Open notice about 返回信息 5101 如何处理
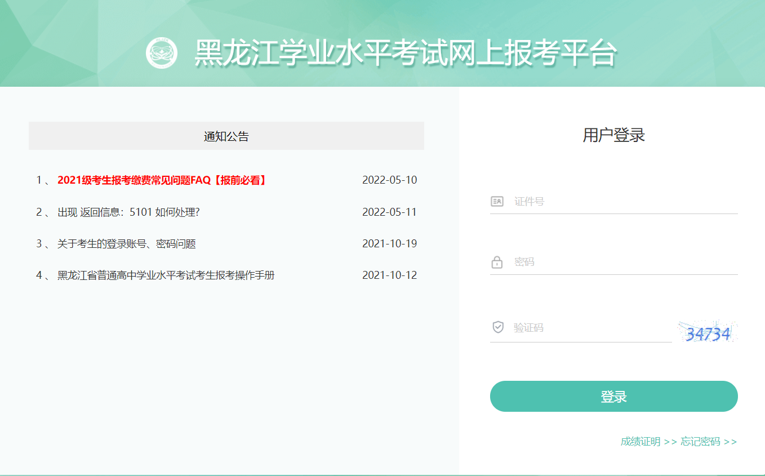Viewport: 765px width, 476px height. 129,212
